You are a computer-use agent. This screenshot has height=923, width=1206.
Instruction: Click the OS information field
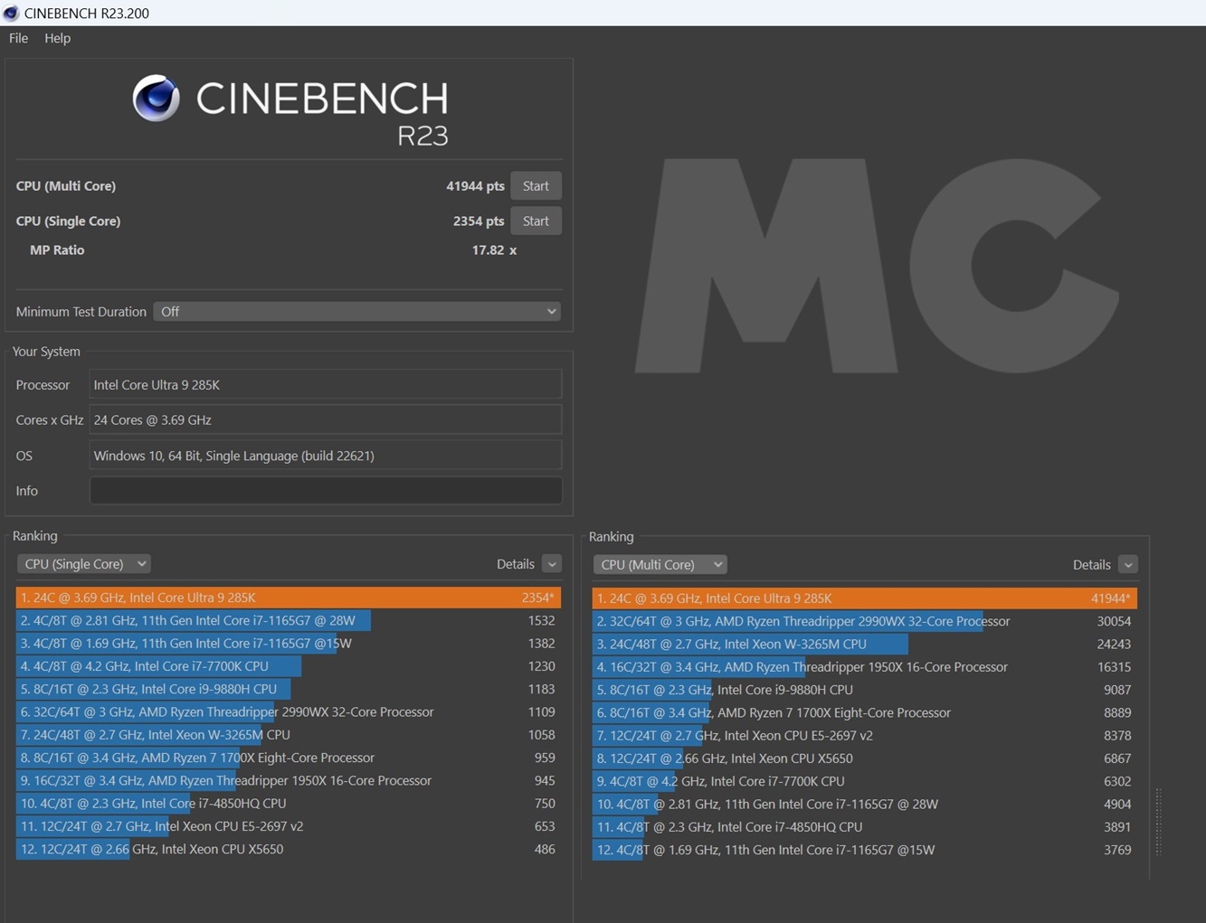(325, 455)
